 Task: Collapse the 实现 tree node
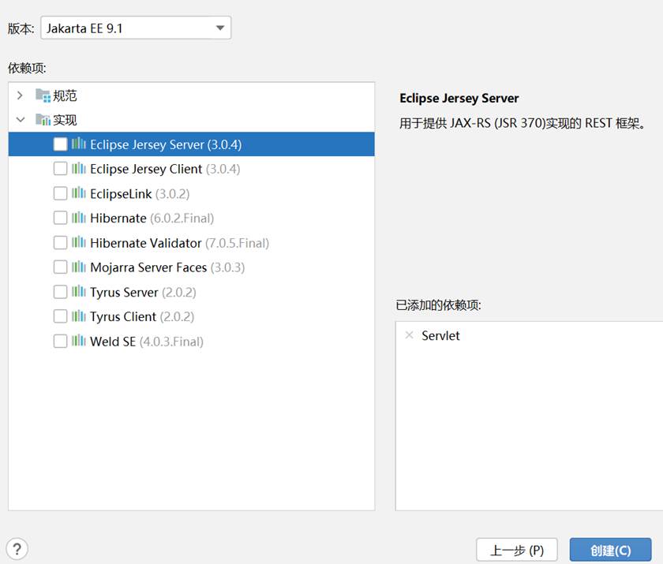20,120
